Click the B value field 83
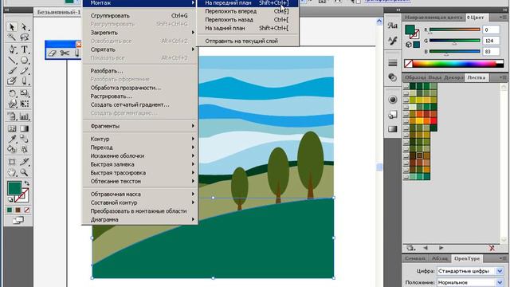 coord(491,51)
